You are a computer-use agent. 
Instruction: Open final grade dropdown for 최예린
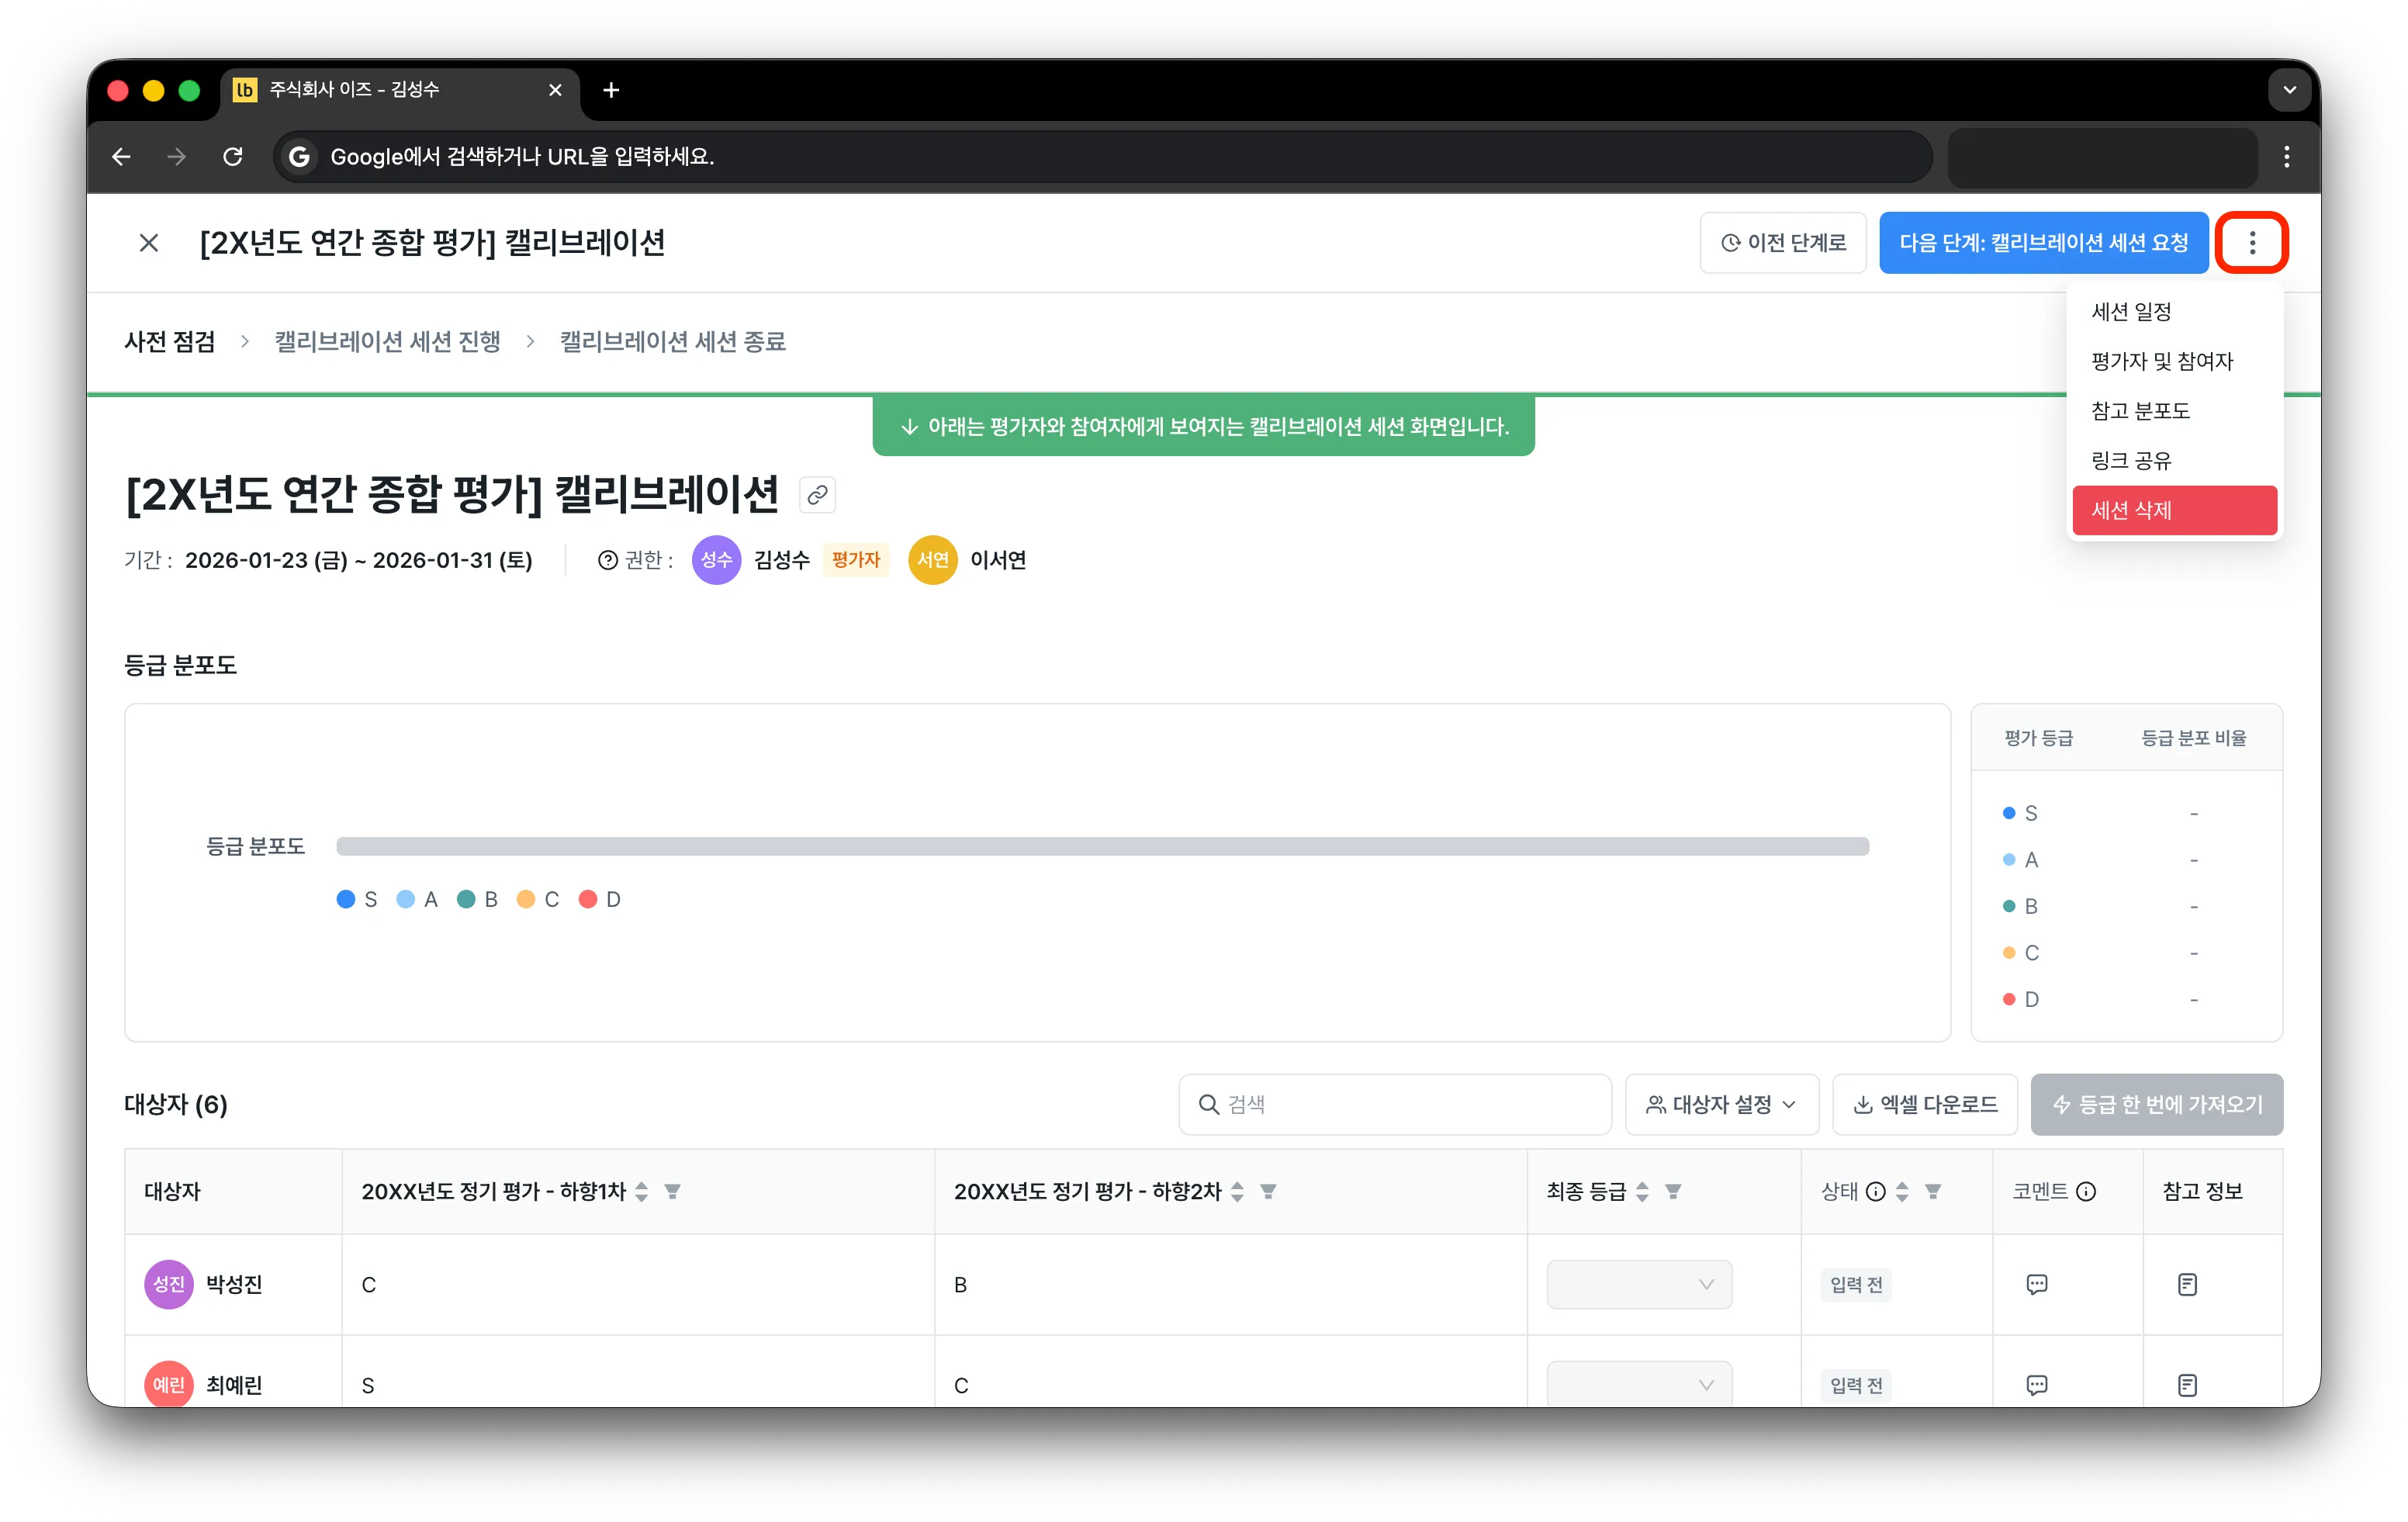tap(1639, 1385)
